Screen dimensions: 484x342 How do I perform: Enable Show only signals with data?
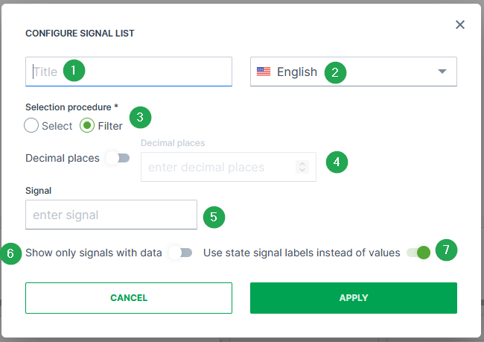pyautogui.click(x=181, y=253)
